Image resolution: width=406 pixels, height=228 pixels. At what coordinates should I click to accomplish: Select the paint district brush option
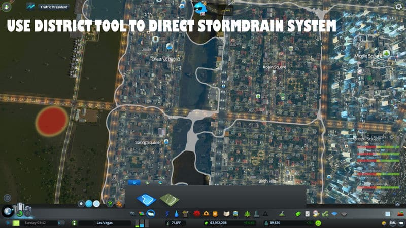click(146, 199)
